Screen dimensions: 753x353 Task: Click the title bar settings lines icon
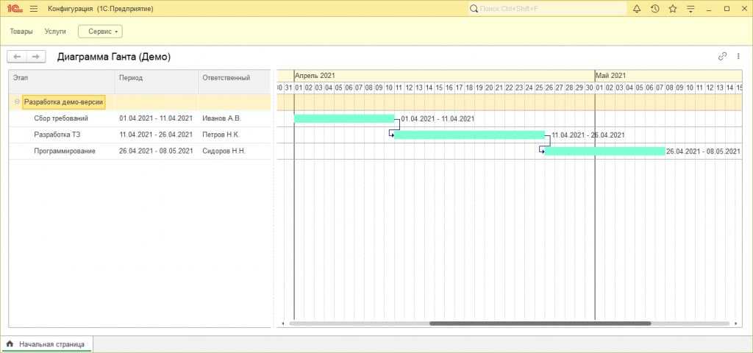click(690, 9)
